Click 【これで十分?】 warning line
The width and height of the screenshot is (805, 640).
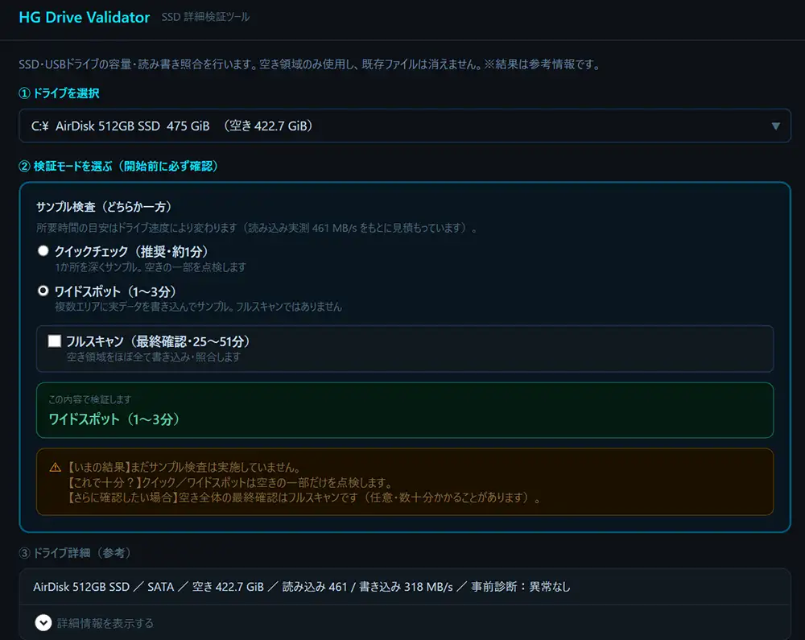(230, 482)
